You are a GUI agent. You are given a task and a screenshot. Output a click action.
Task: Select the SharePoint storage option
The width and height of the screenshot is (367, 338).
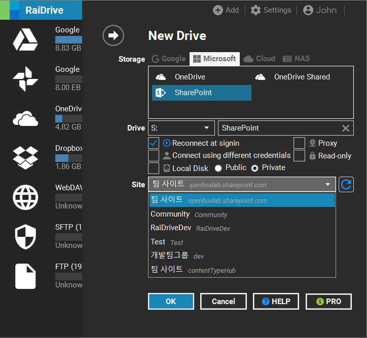click(x=202, y=93)
